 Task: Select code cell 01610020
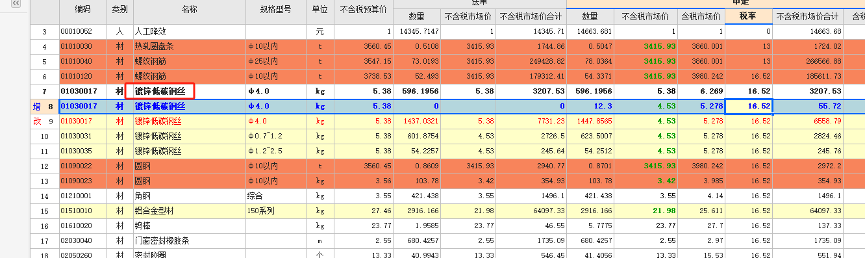pos(83,226)
